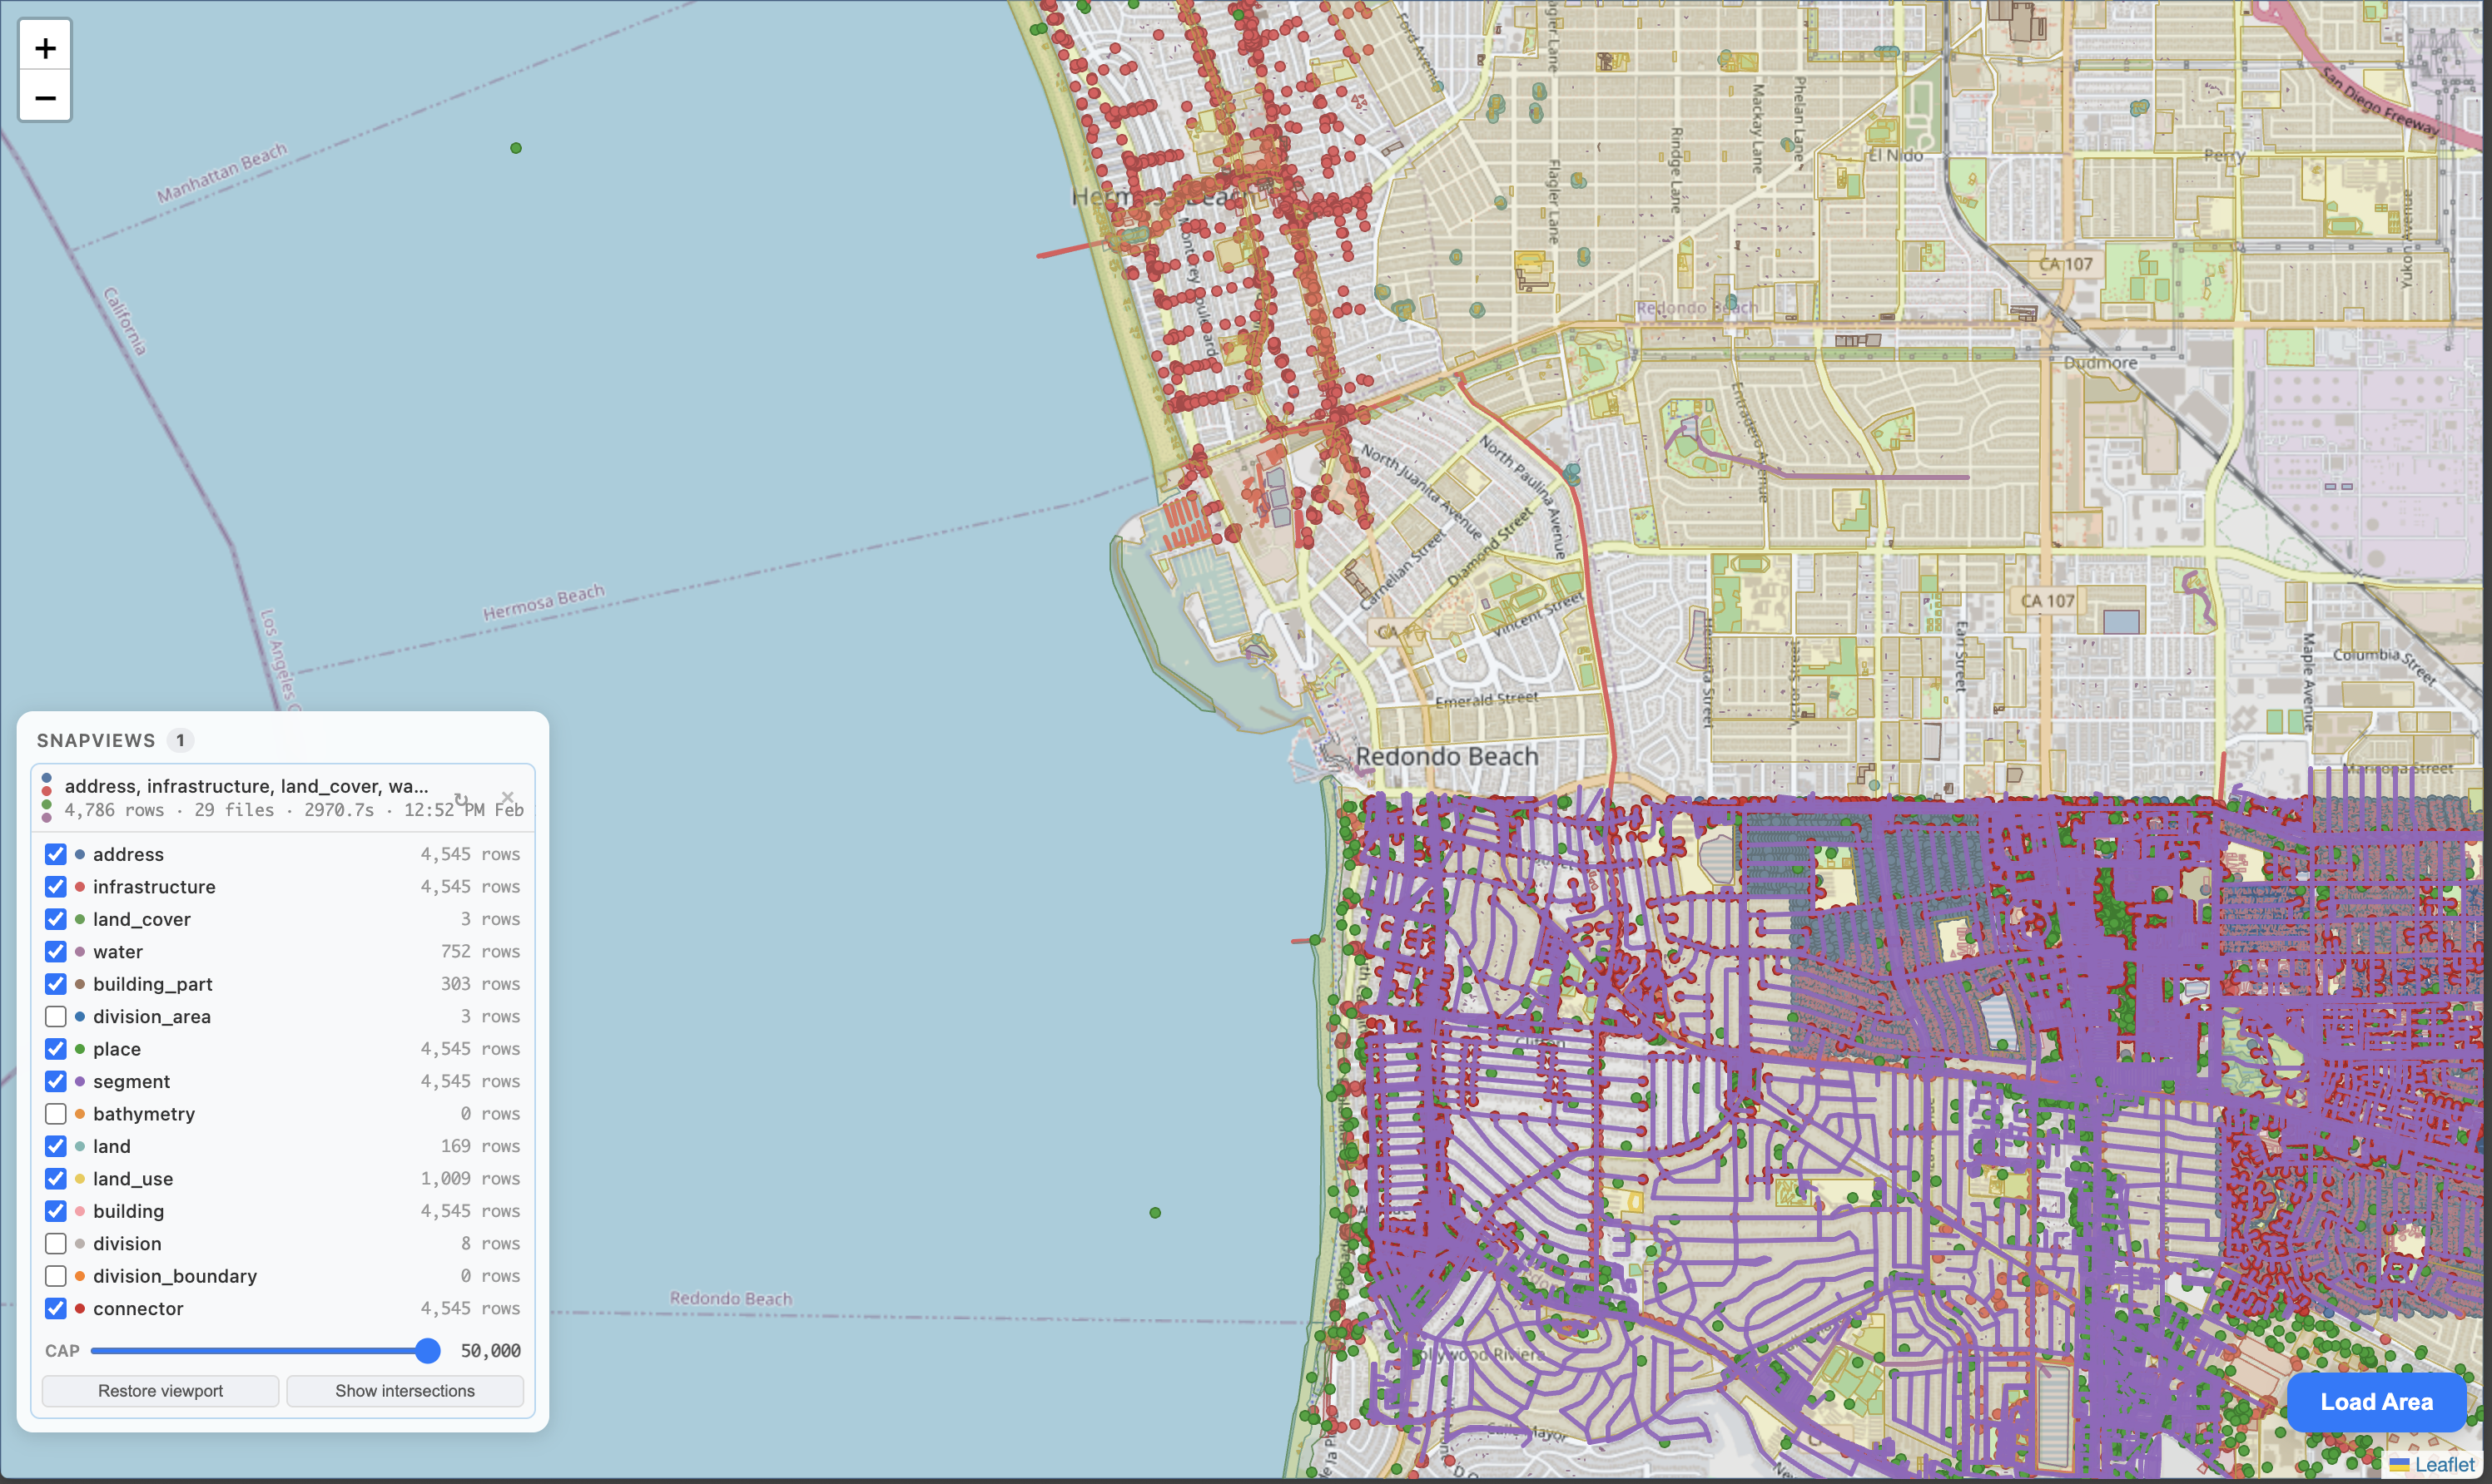Click the X to remove the snapview

click(x=509, y=797)
